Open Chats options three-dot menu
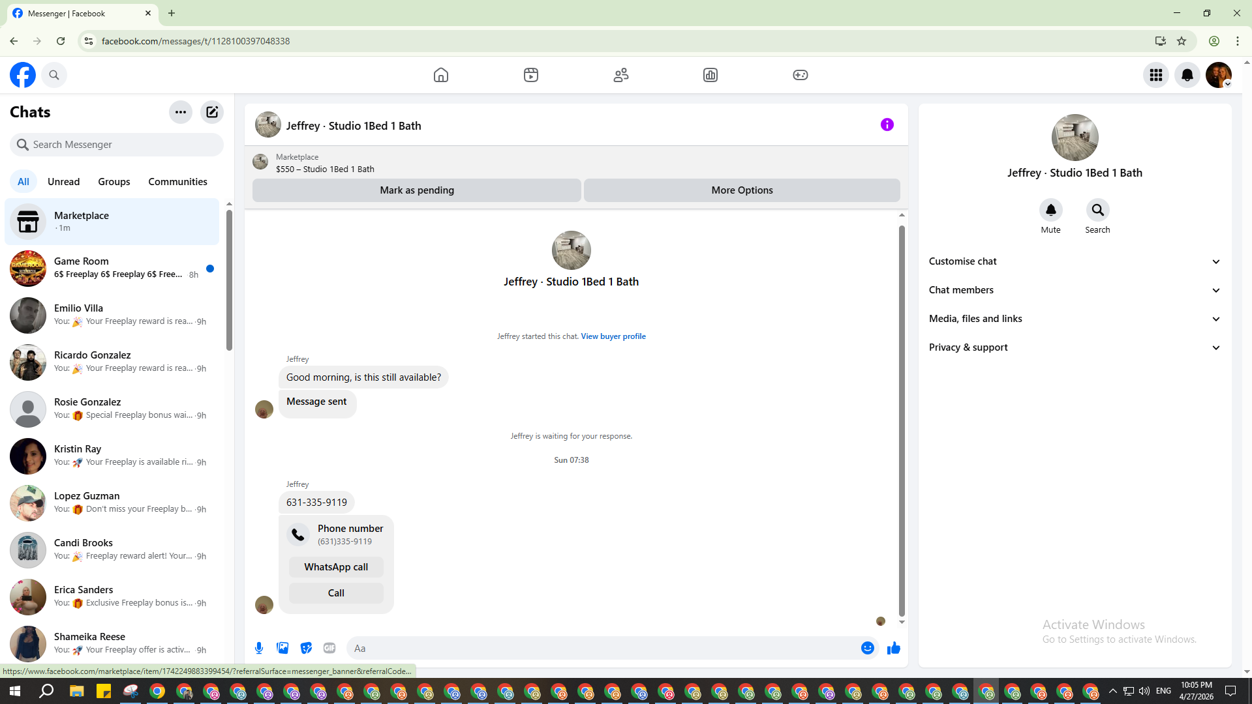The width and height of the screenshot is (1252, 704). pyautogui.click(x=181, y=112)
